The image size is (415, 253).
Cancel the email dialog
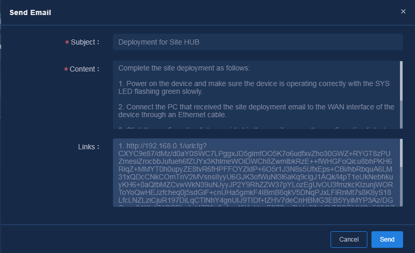click(x=349, y=239)
